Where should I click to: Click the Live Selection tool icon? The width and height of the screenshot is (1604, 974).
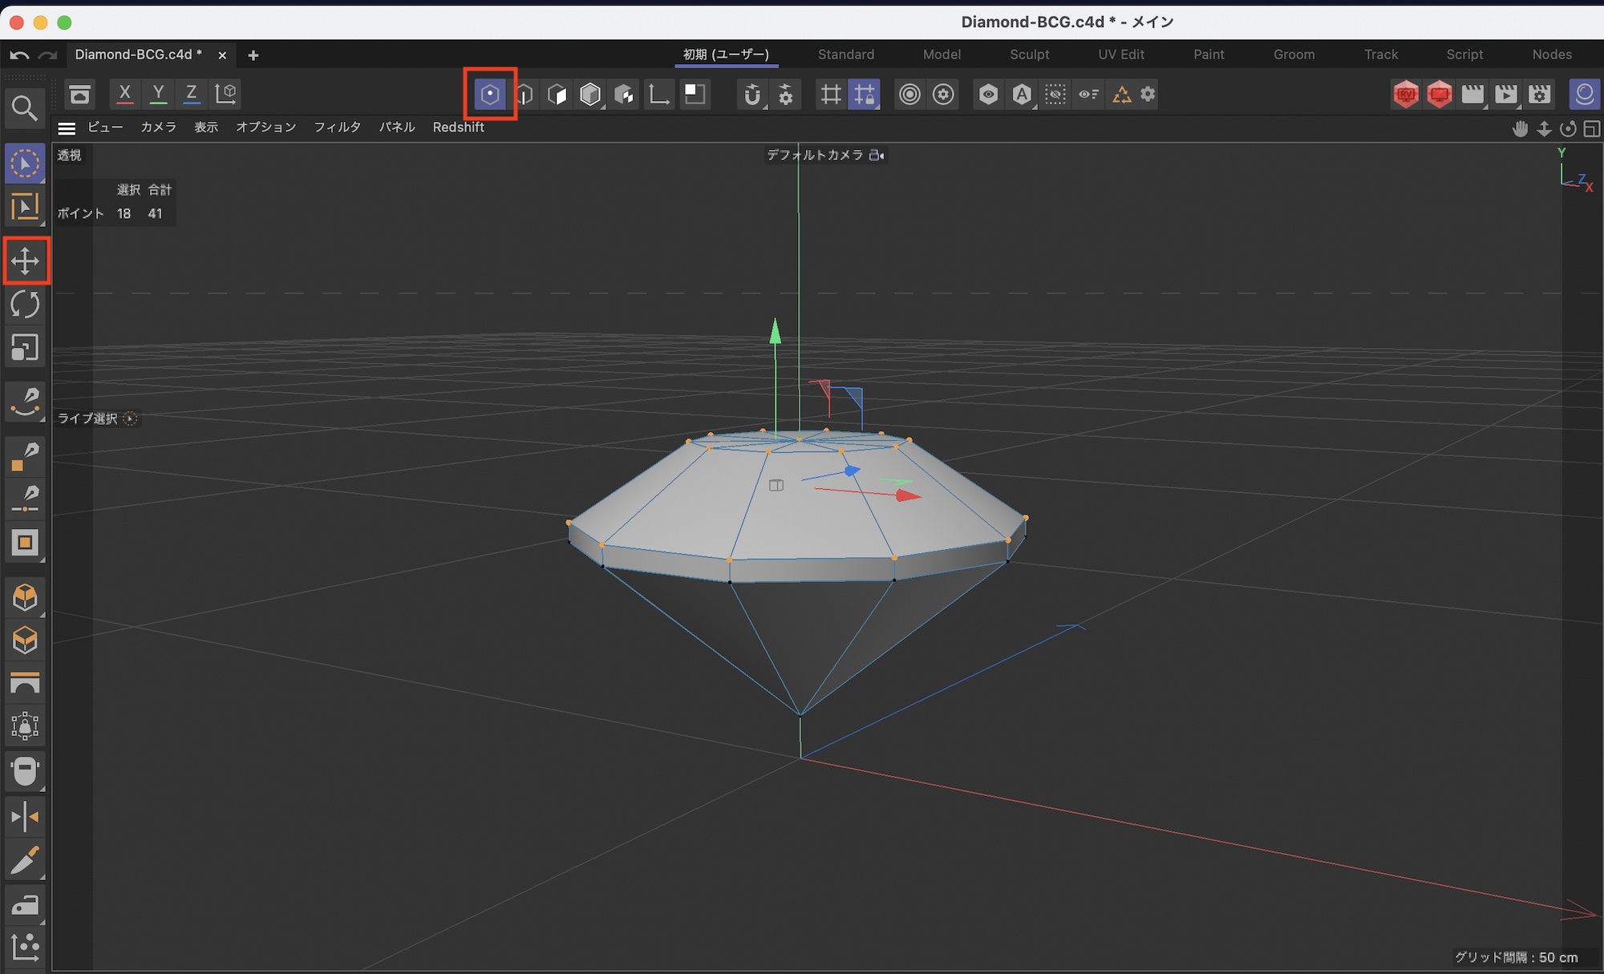pyautogui.click(x=25, y=164)
